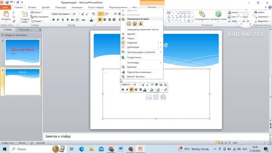
Task: Click the Восстановить reset button
Action: click(40, 17)
